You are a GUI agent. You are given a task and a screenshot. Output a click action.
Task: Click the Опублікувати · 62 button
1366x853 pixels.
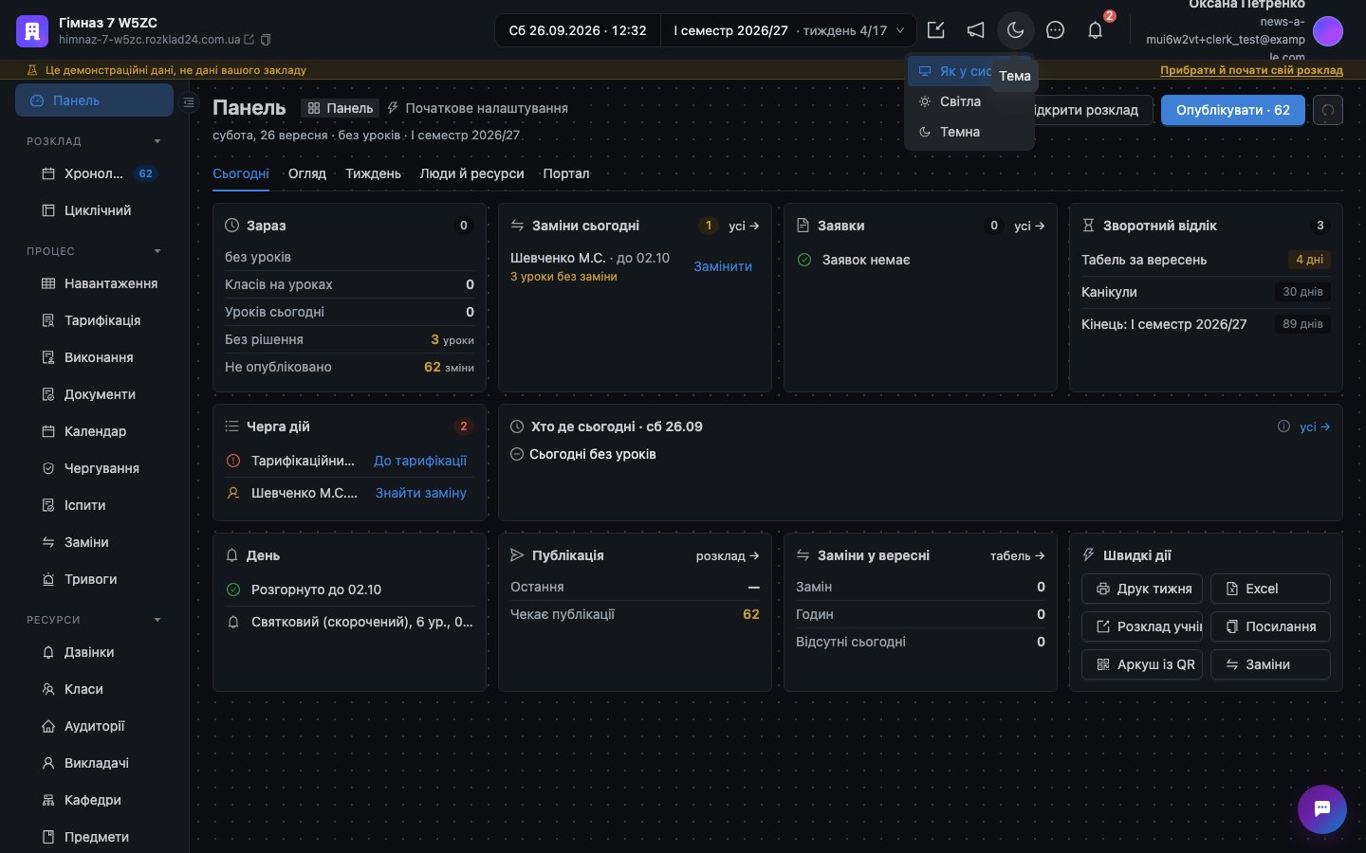pos(1233,110)
